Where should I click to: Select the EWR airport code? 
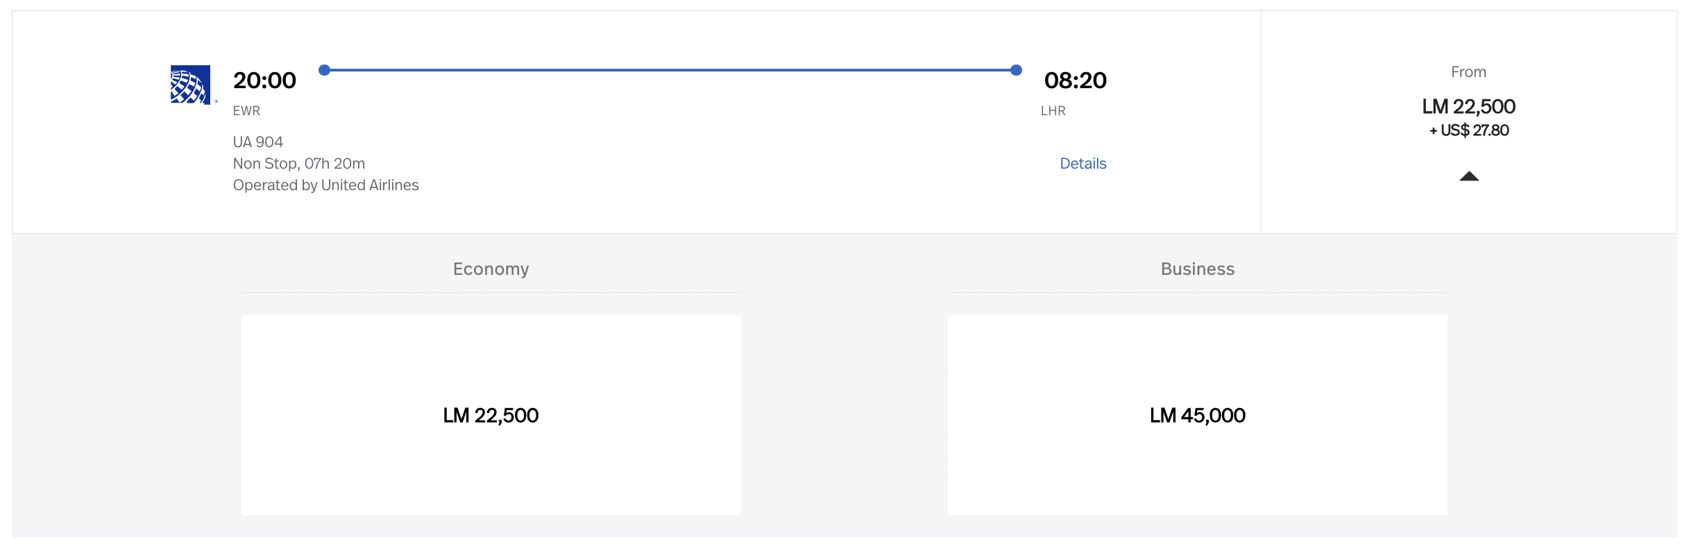point(246,111)
